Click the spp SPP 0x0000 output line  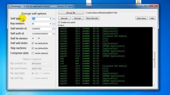[79, 61]
